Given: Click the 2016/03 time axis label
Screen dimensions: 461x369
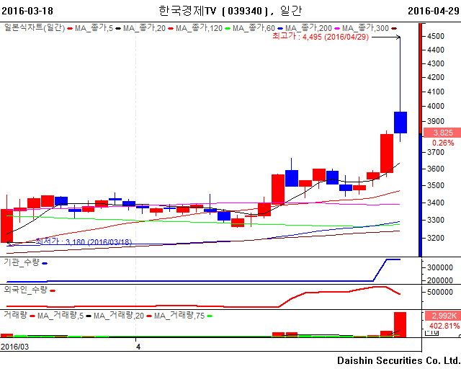Looking at the screenshot, I should pos(15,347).
